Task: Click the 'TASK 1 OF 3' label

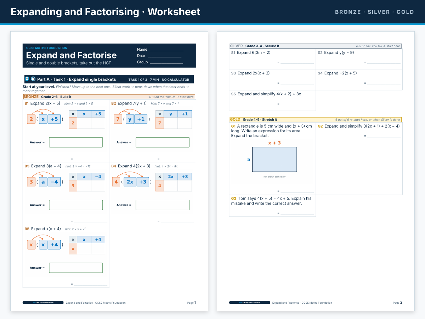Action: pyautogui.click(x=138, y=80)
